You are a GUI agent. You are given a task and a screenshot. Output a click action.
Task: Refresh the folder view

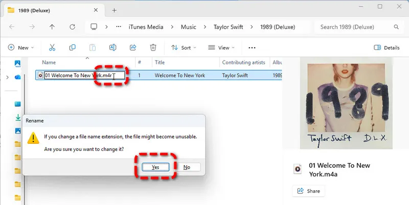[72, 27]
